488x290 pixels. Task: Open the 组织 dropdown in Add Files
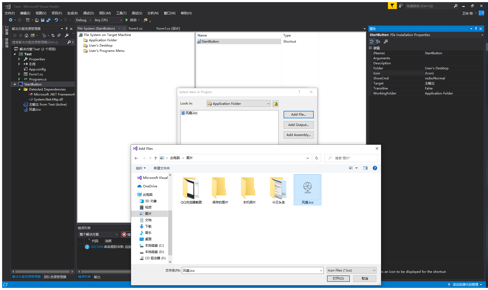tap(141, 168)
